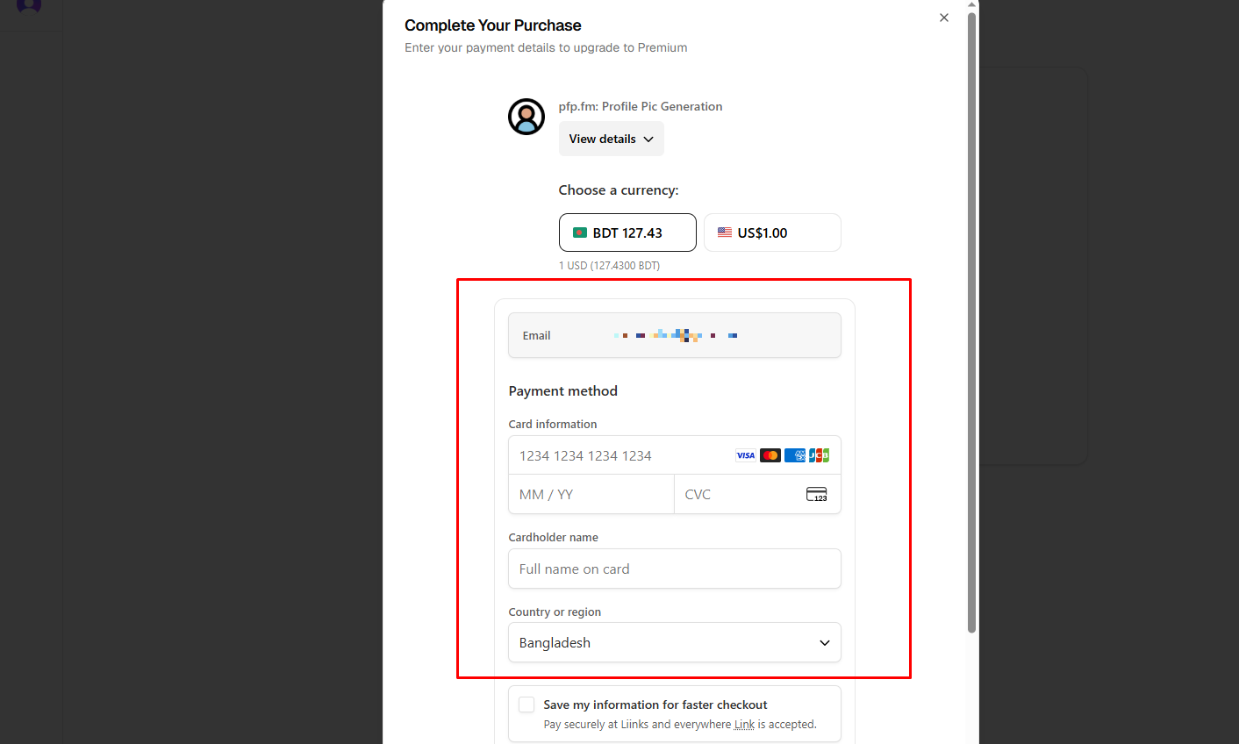Click the "1 USD (127.4300 BDT)" rate text
This screenshot has height=744, width=1239.
tap(609, 266)
